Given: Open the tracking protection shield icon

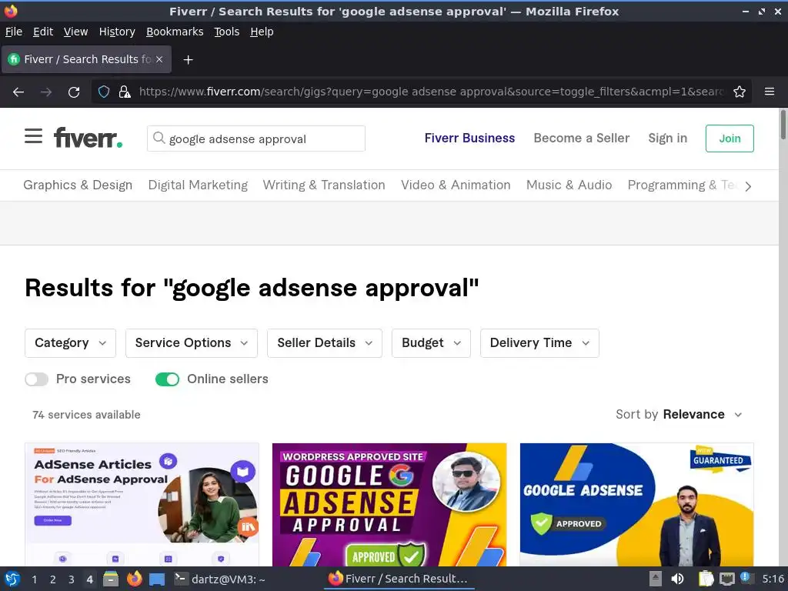Looking at the screenshot, I should (x=104, y=92).
